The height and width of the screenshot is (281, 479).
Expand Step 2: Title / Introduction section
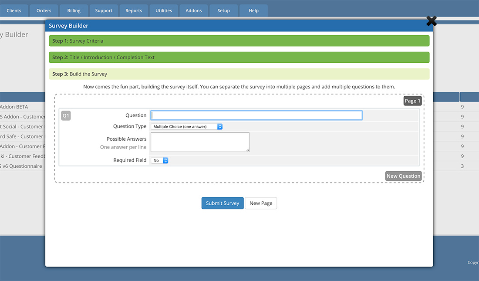pyautogui.click(x=239, y=58)
